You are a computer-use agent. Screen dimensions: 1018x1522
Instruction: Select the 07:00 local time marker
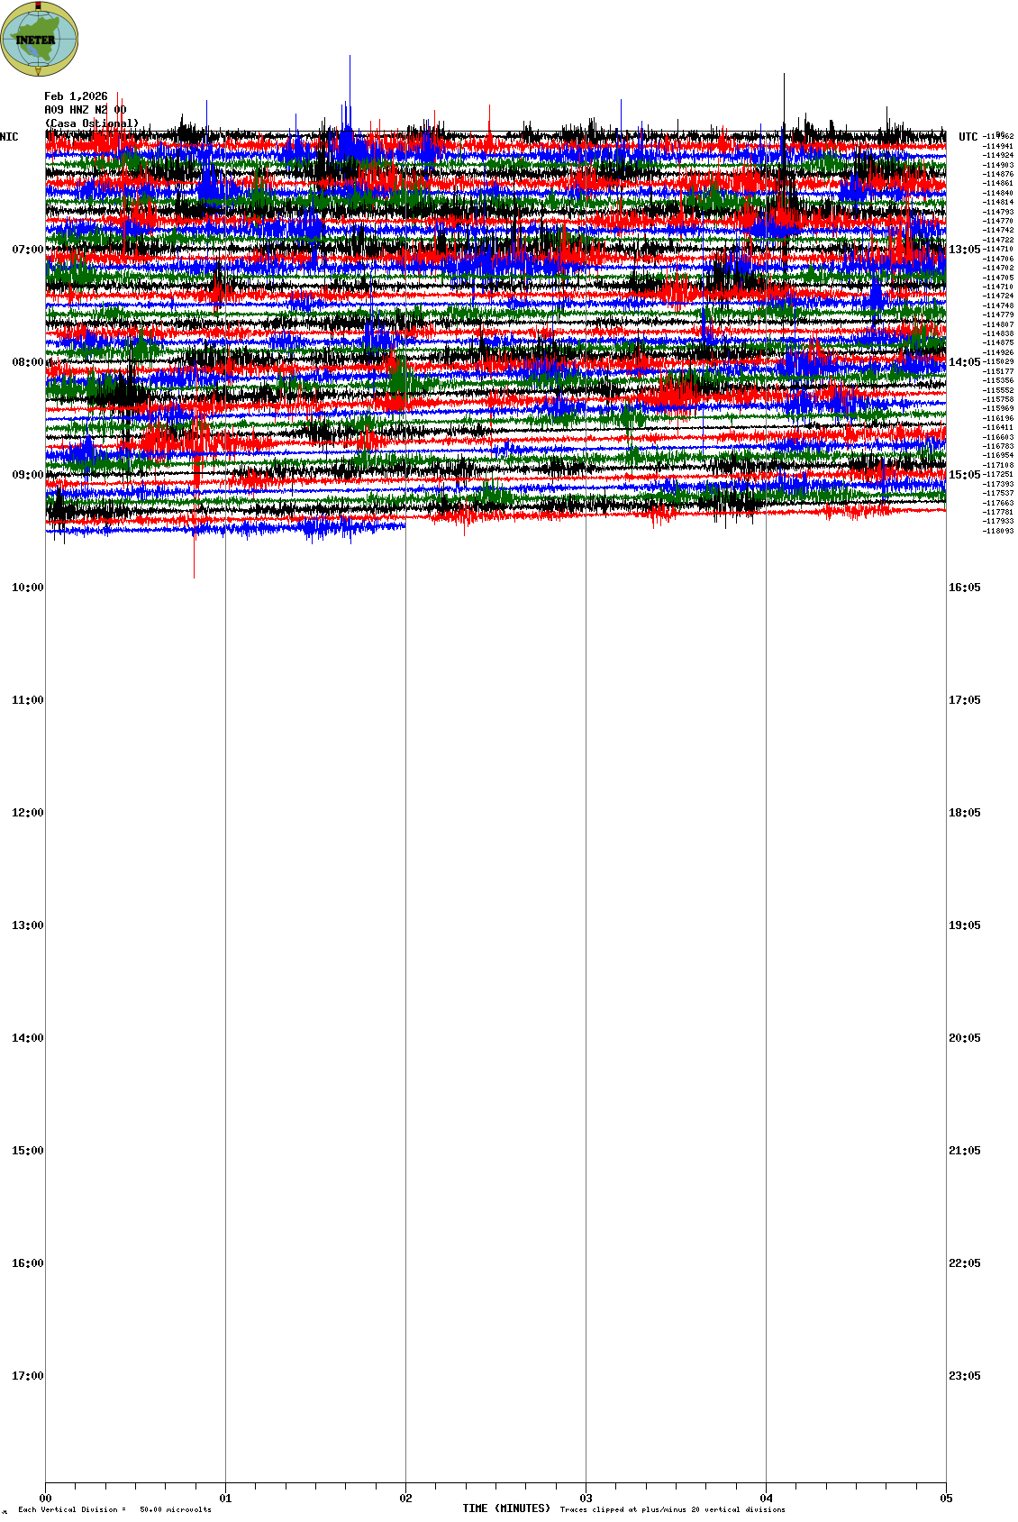(27, 250)
